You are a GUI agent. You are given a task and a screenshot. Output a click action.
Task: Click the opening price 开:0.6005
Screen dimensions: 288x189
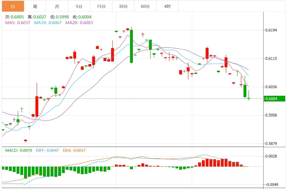15,17
